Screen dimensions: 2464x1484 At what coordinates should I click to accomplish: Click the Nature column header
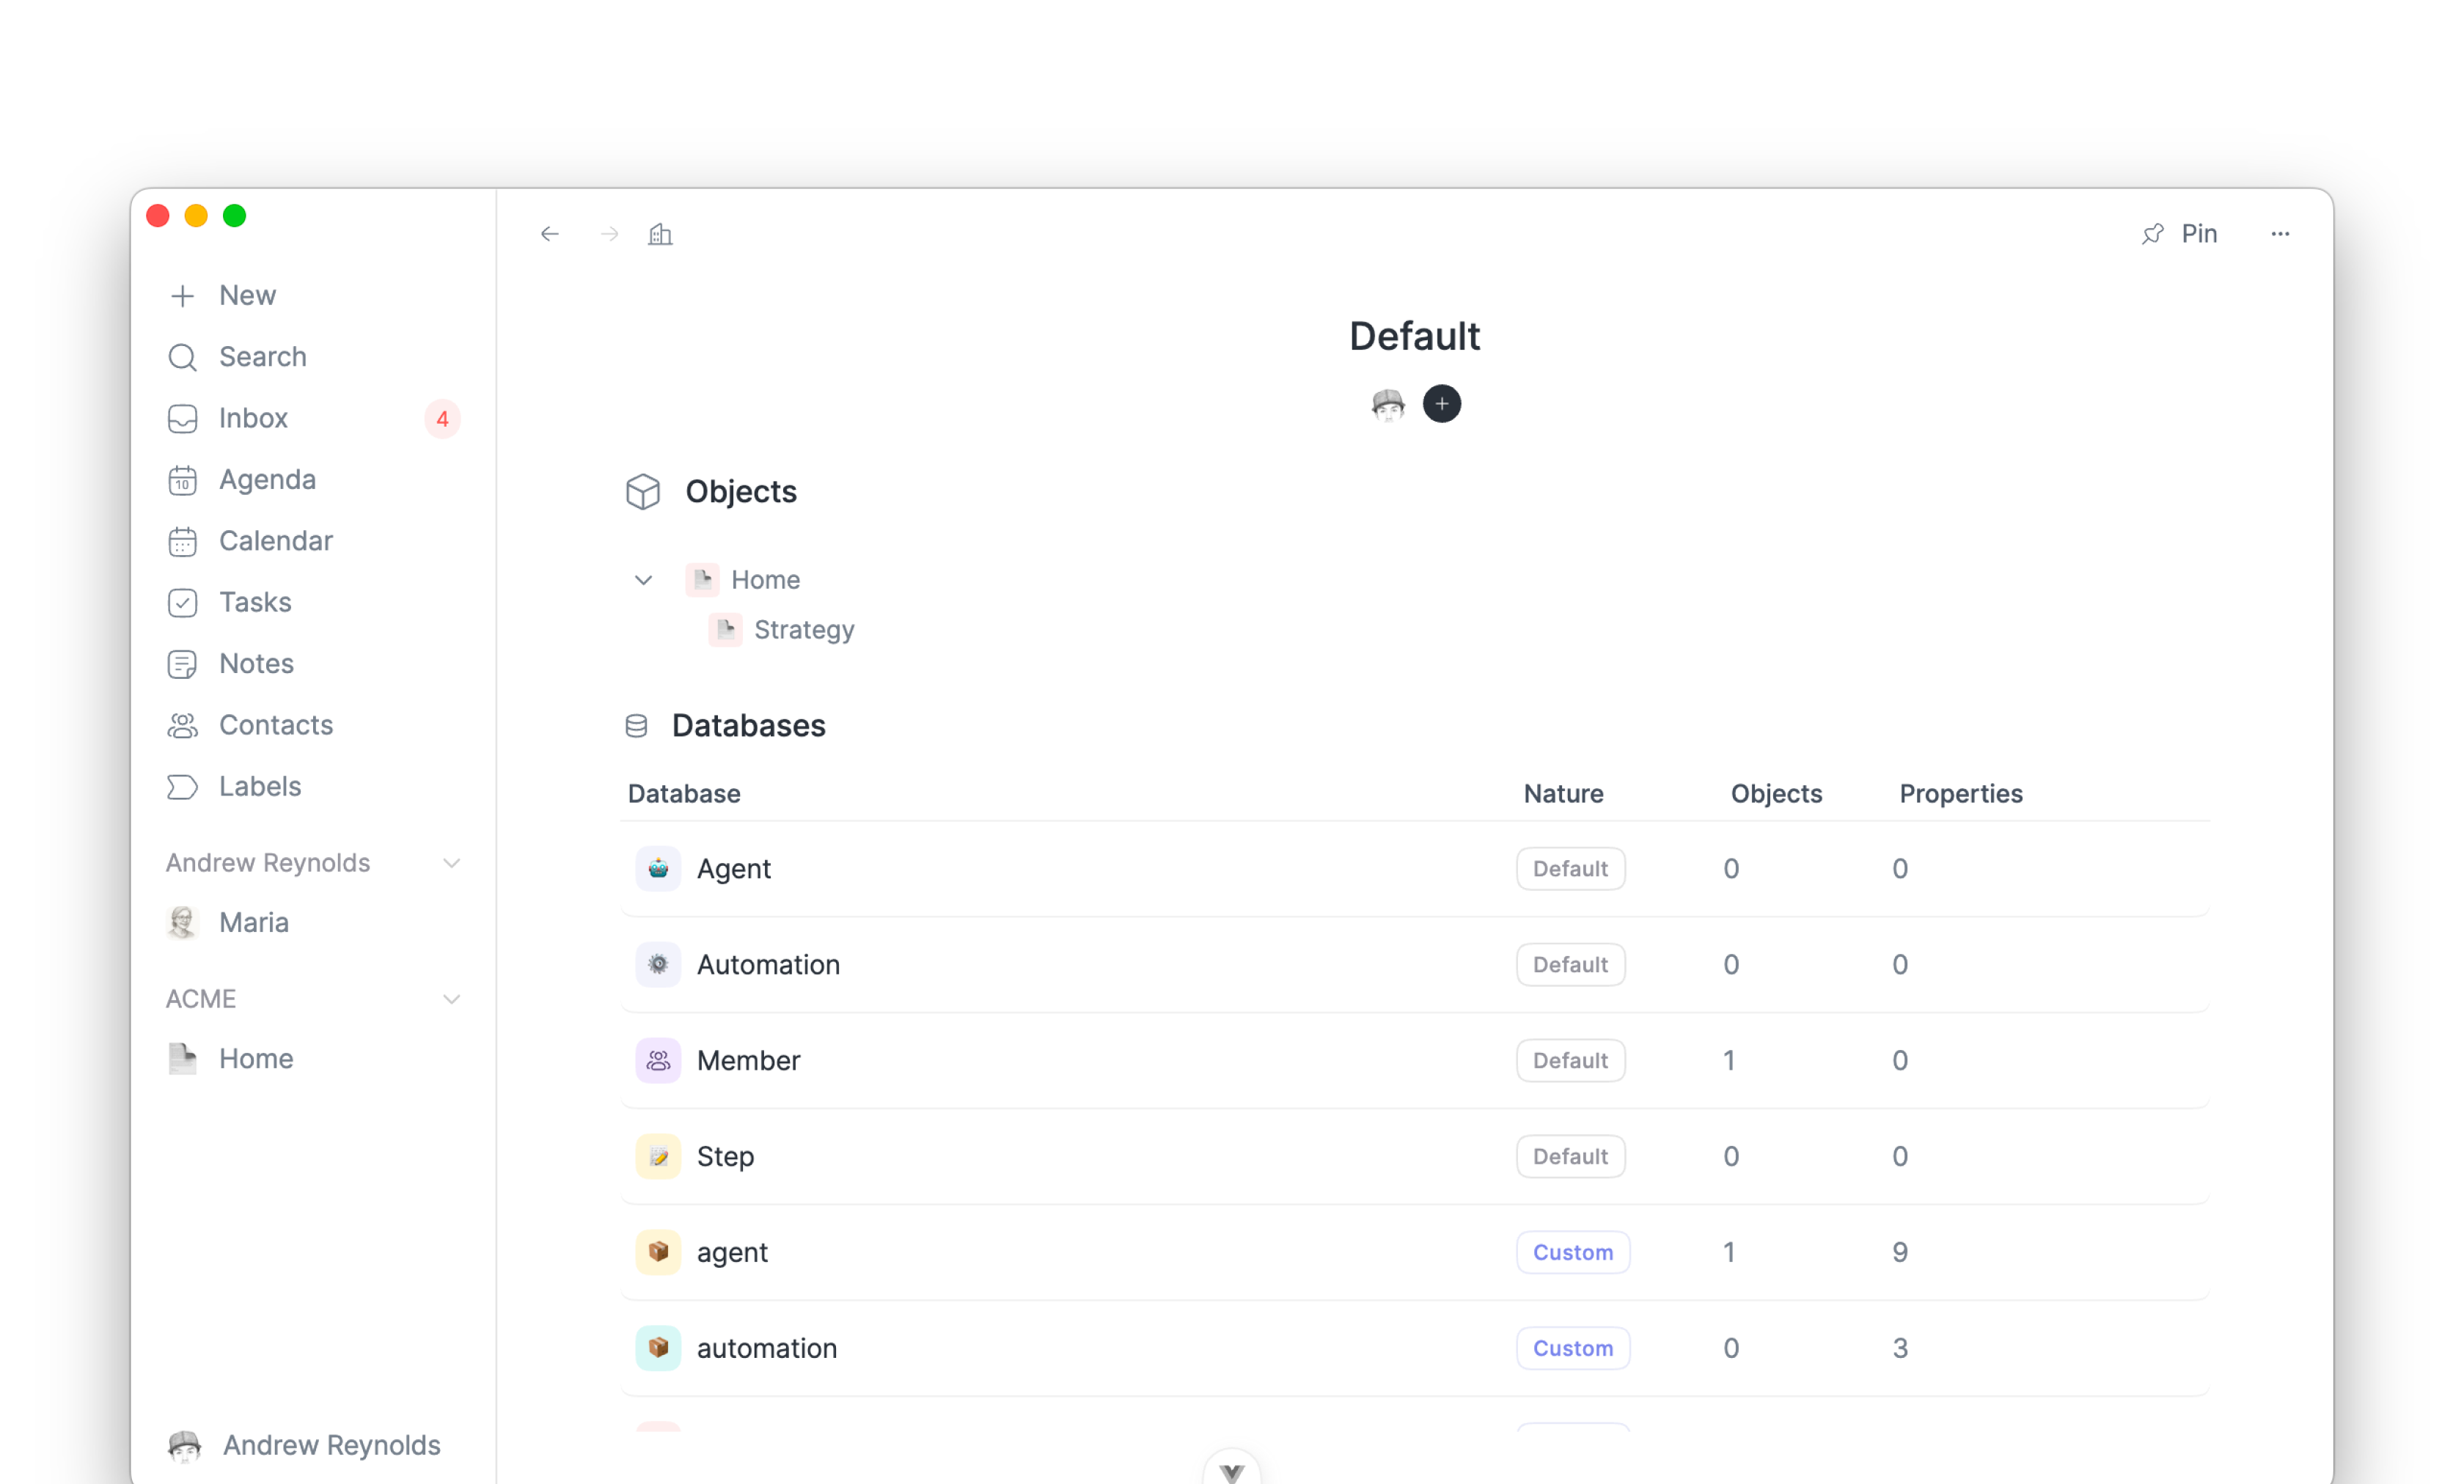click(x=1563, y=794)
